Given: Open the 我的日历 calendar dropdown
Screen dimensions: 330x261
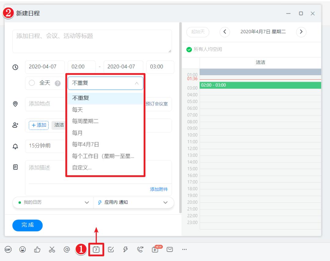Looking at the screenshot, I should (52, 202).
